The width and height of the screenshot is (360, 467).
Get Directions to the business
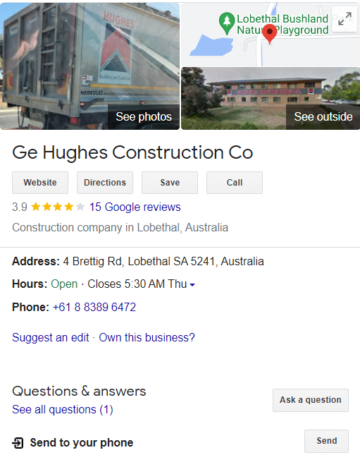105,183
